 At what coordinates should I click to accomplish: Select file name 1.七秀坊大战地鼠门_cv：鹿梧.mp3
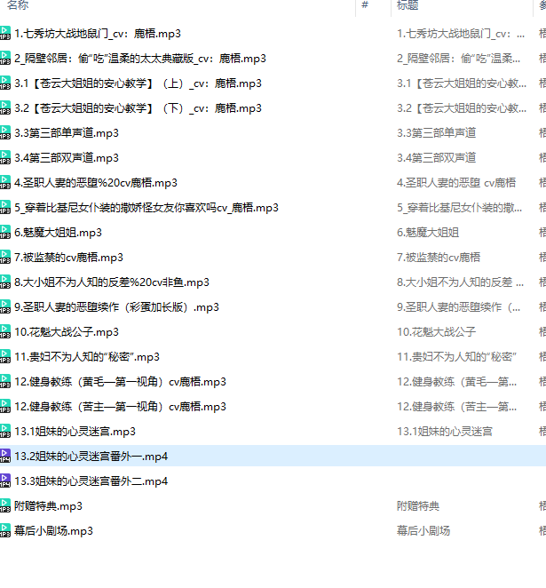pyautogui.click(x=98, y=34)
